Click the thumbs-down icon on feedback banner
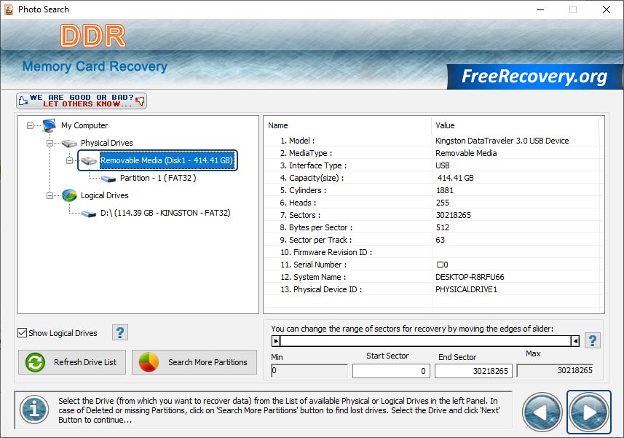 tap(140, 101)
